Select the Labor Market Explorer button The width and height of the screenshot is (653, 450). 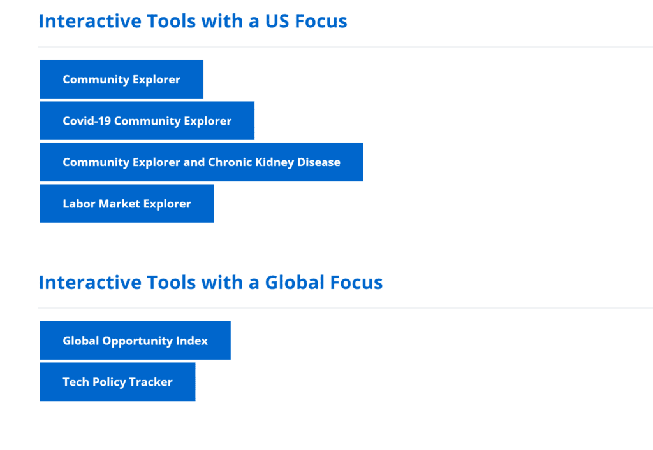pos(127,204)
